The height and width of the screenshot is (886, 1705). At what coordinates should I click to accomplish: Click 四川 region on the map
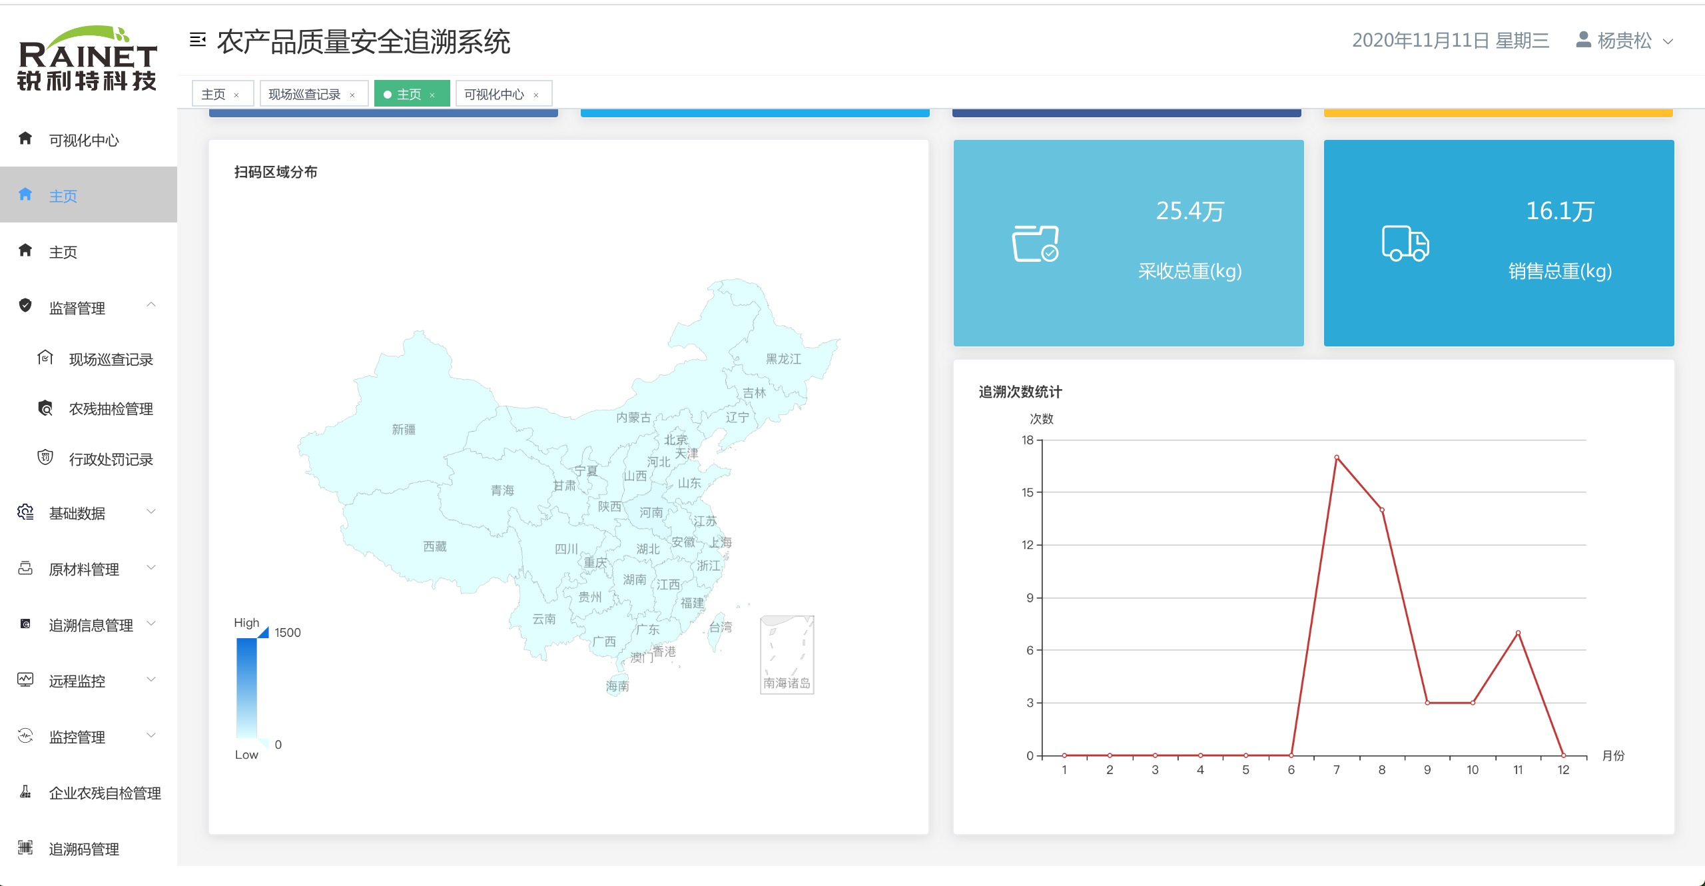click(x=566, y=549)
